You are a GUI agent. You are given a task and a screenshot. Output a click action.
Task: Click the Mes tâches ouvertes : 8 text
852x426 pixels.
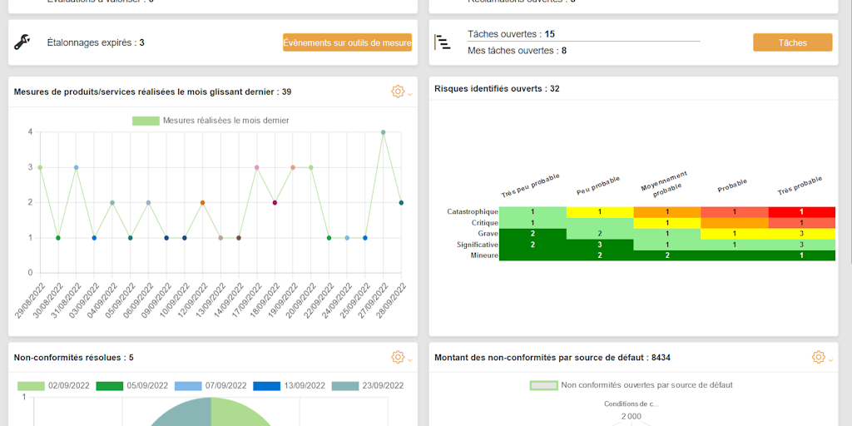click(518, 51)
